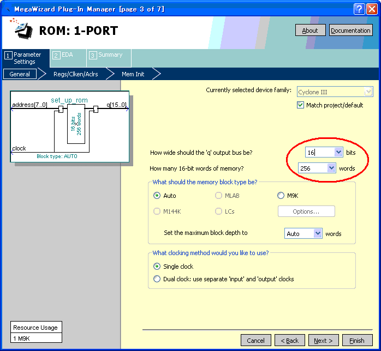Click the set_up_rom module name label
Viewport: 381px width, 351px height.
click(69, 100)
